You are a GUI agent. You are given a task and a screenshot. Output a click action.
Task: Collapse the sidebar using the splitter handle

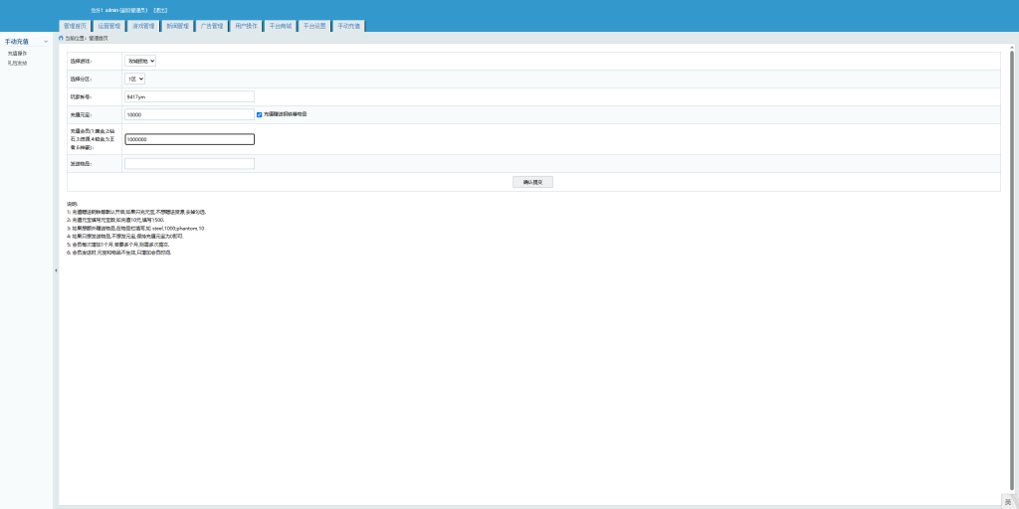click(x=56, y=269)
